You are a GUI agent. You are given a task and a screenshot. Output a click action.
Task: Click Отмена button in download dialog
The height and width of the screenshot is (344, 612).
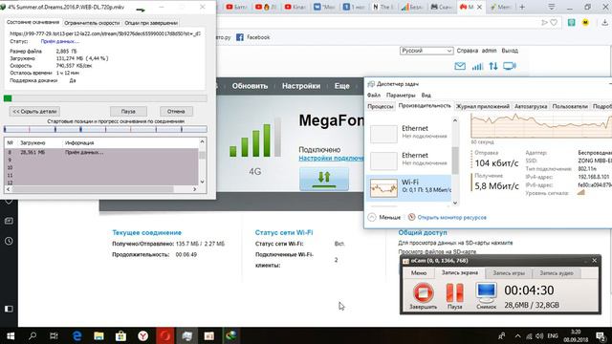[x=176, y=112]
